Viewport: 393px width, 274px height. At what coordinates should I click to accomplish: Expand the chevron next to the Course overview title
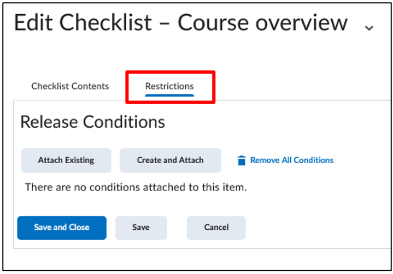click(x=369, y=28)
